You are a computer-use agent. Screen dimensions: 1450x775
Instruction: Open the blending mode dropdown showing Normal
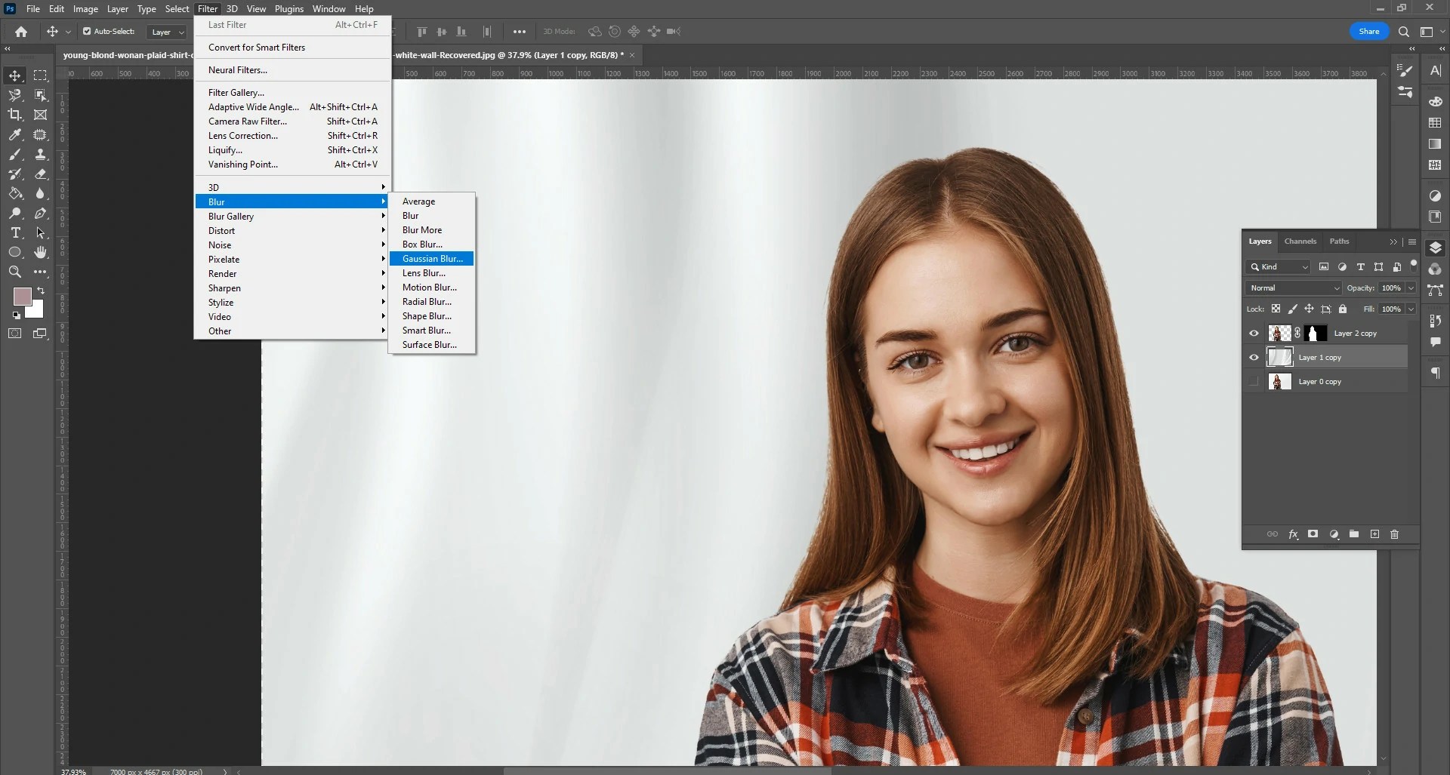pyautogui.click(x=1293, y=288)
